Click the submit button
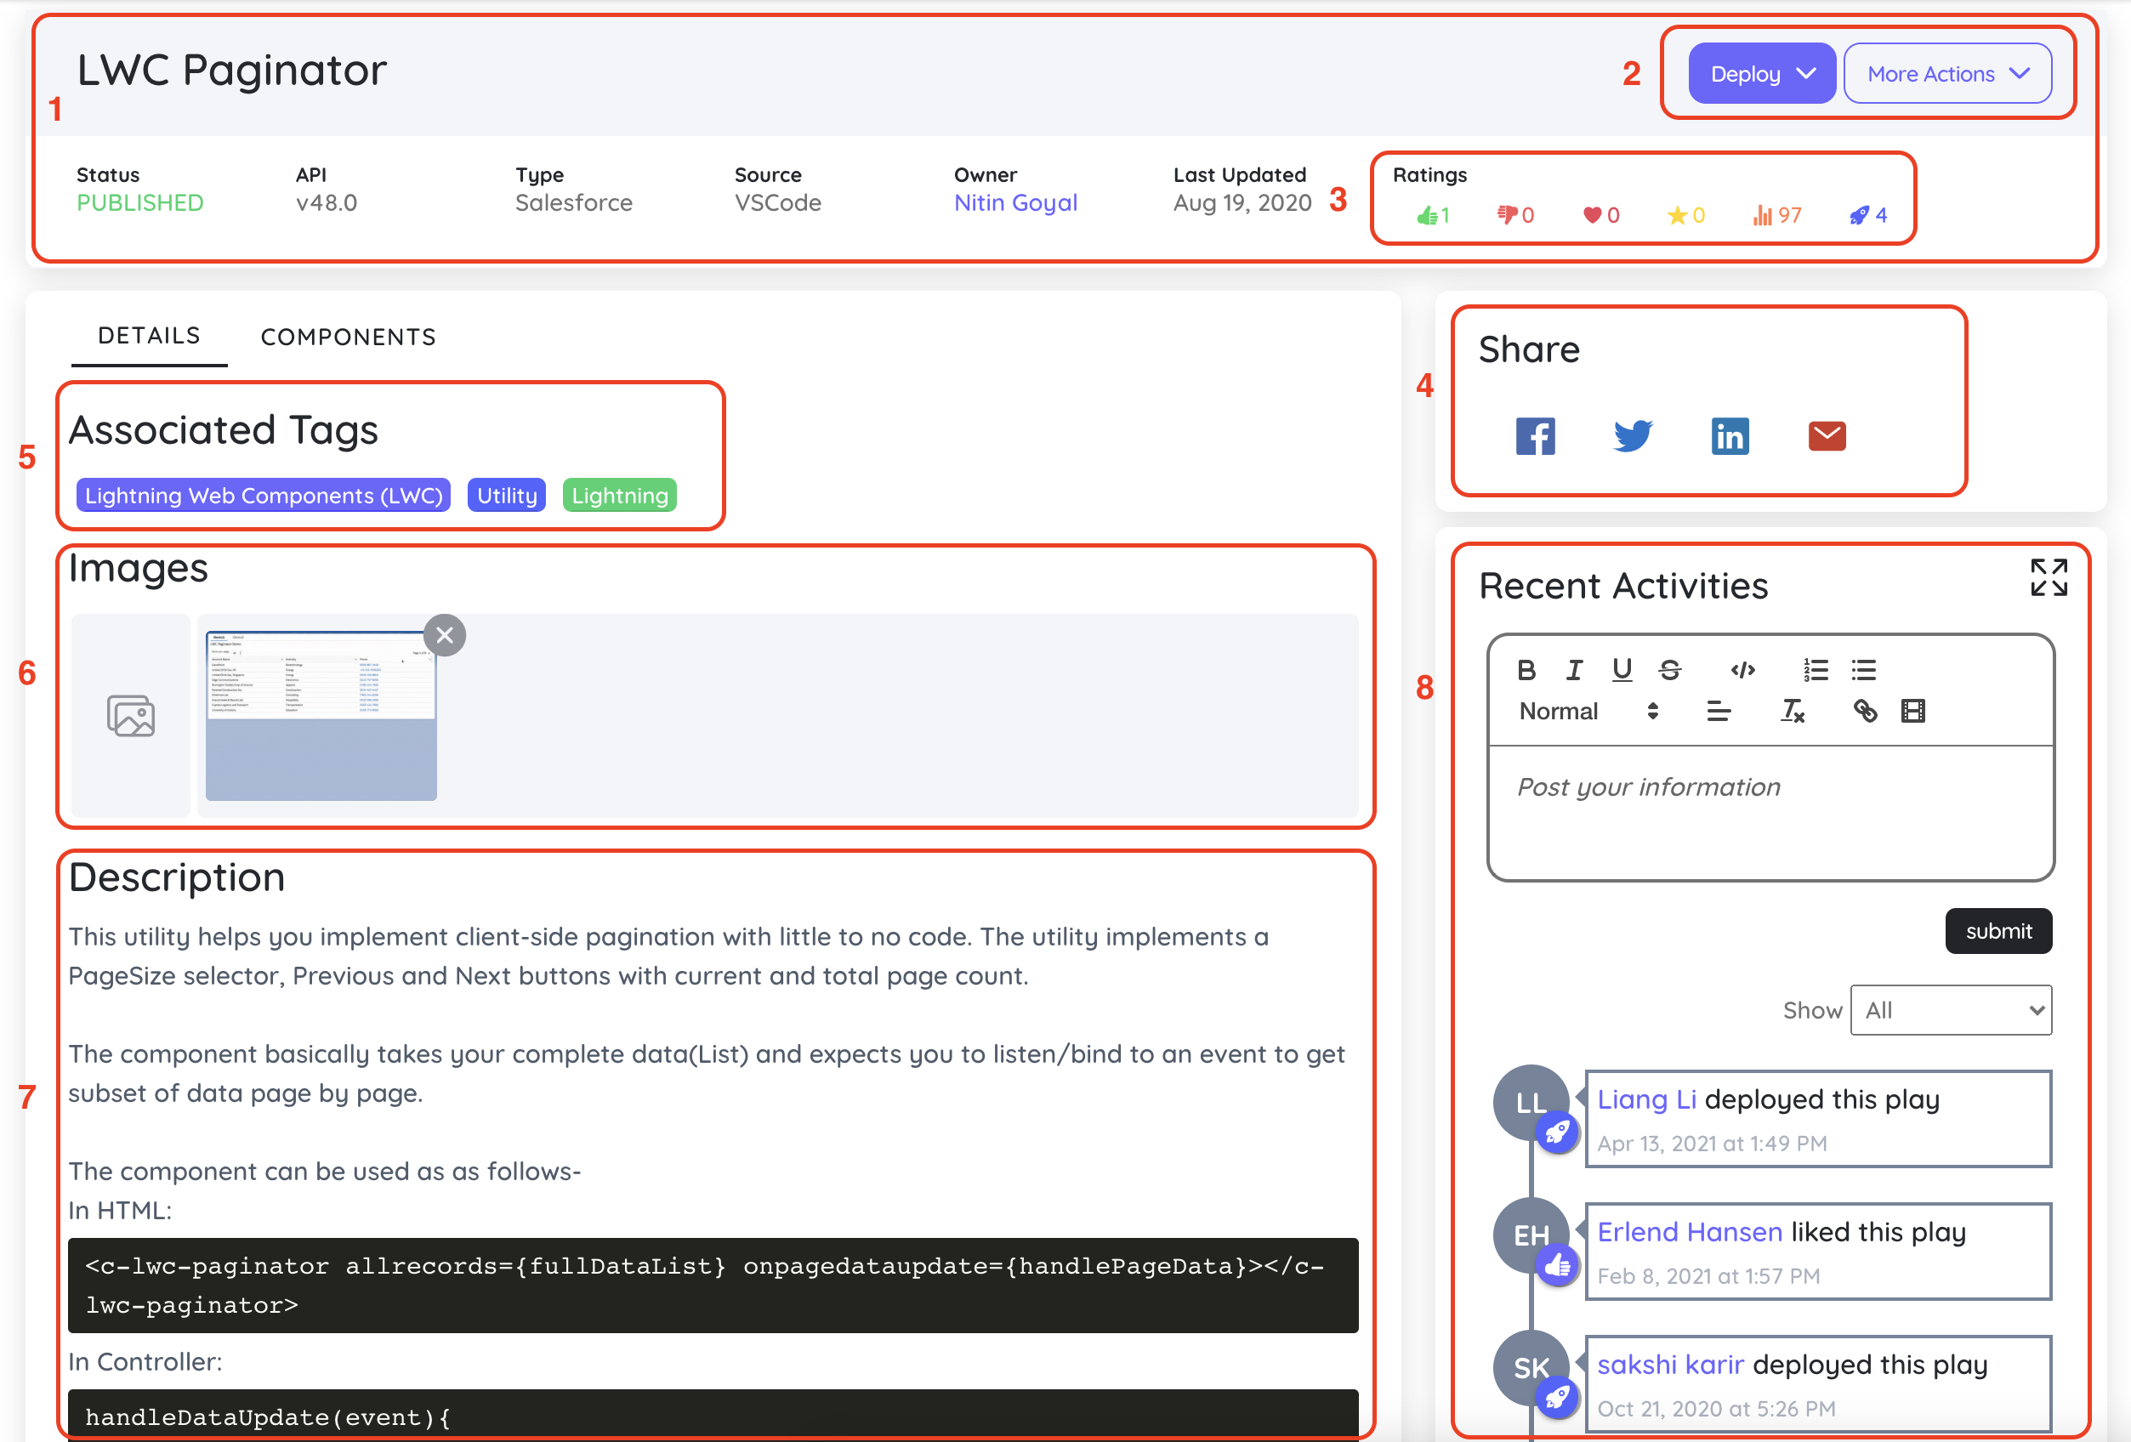 coord(1999,931)
